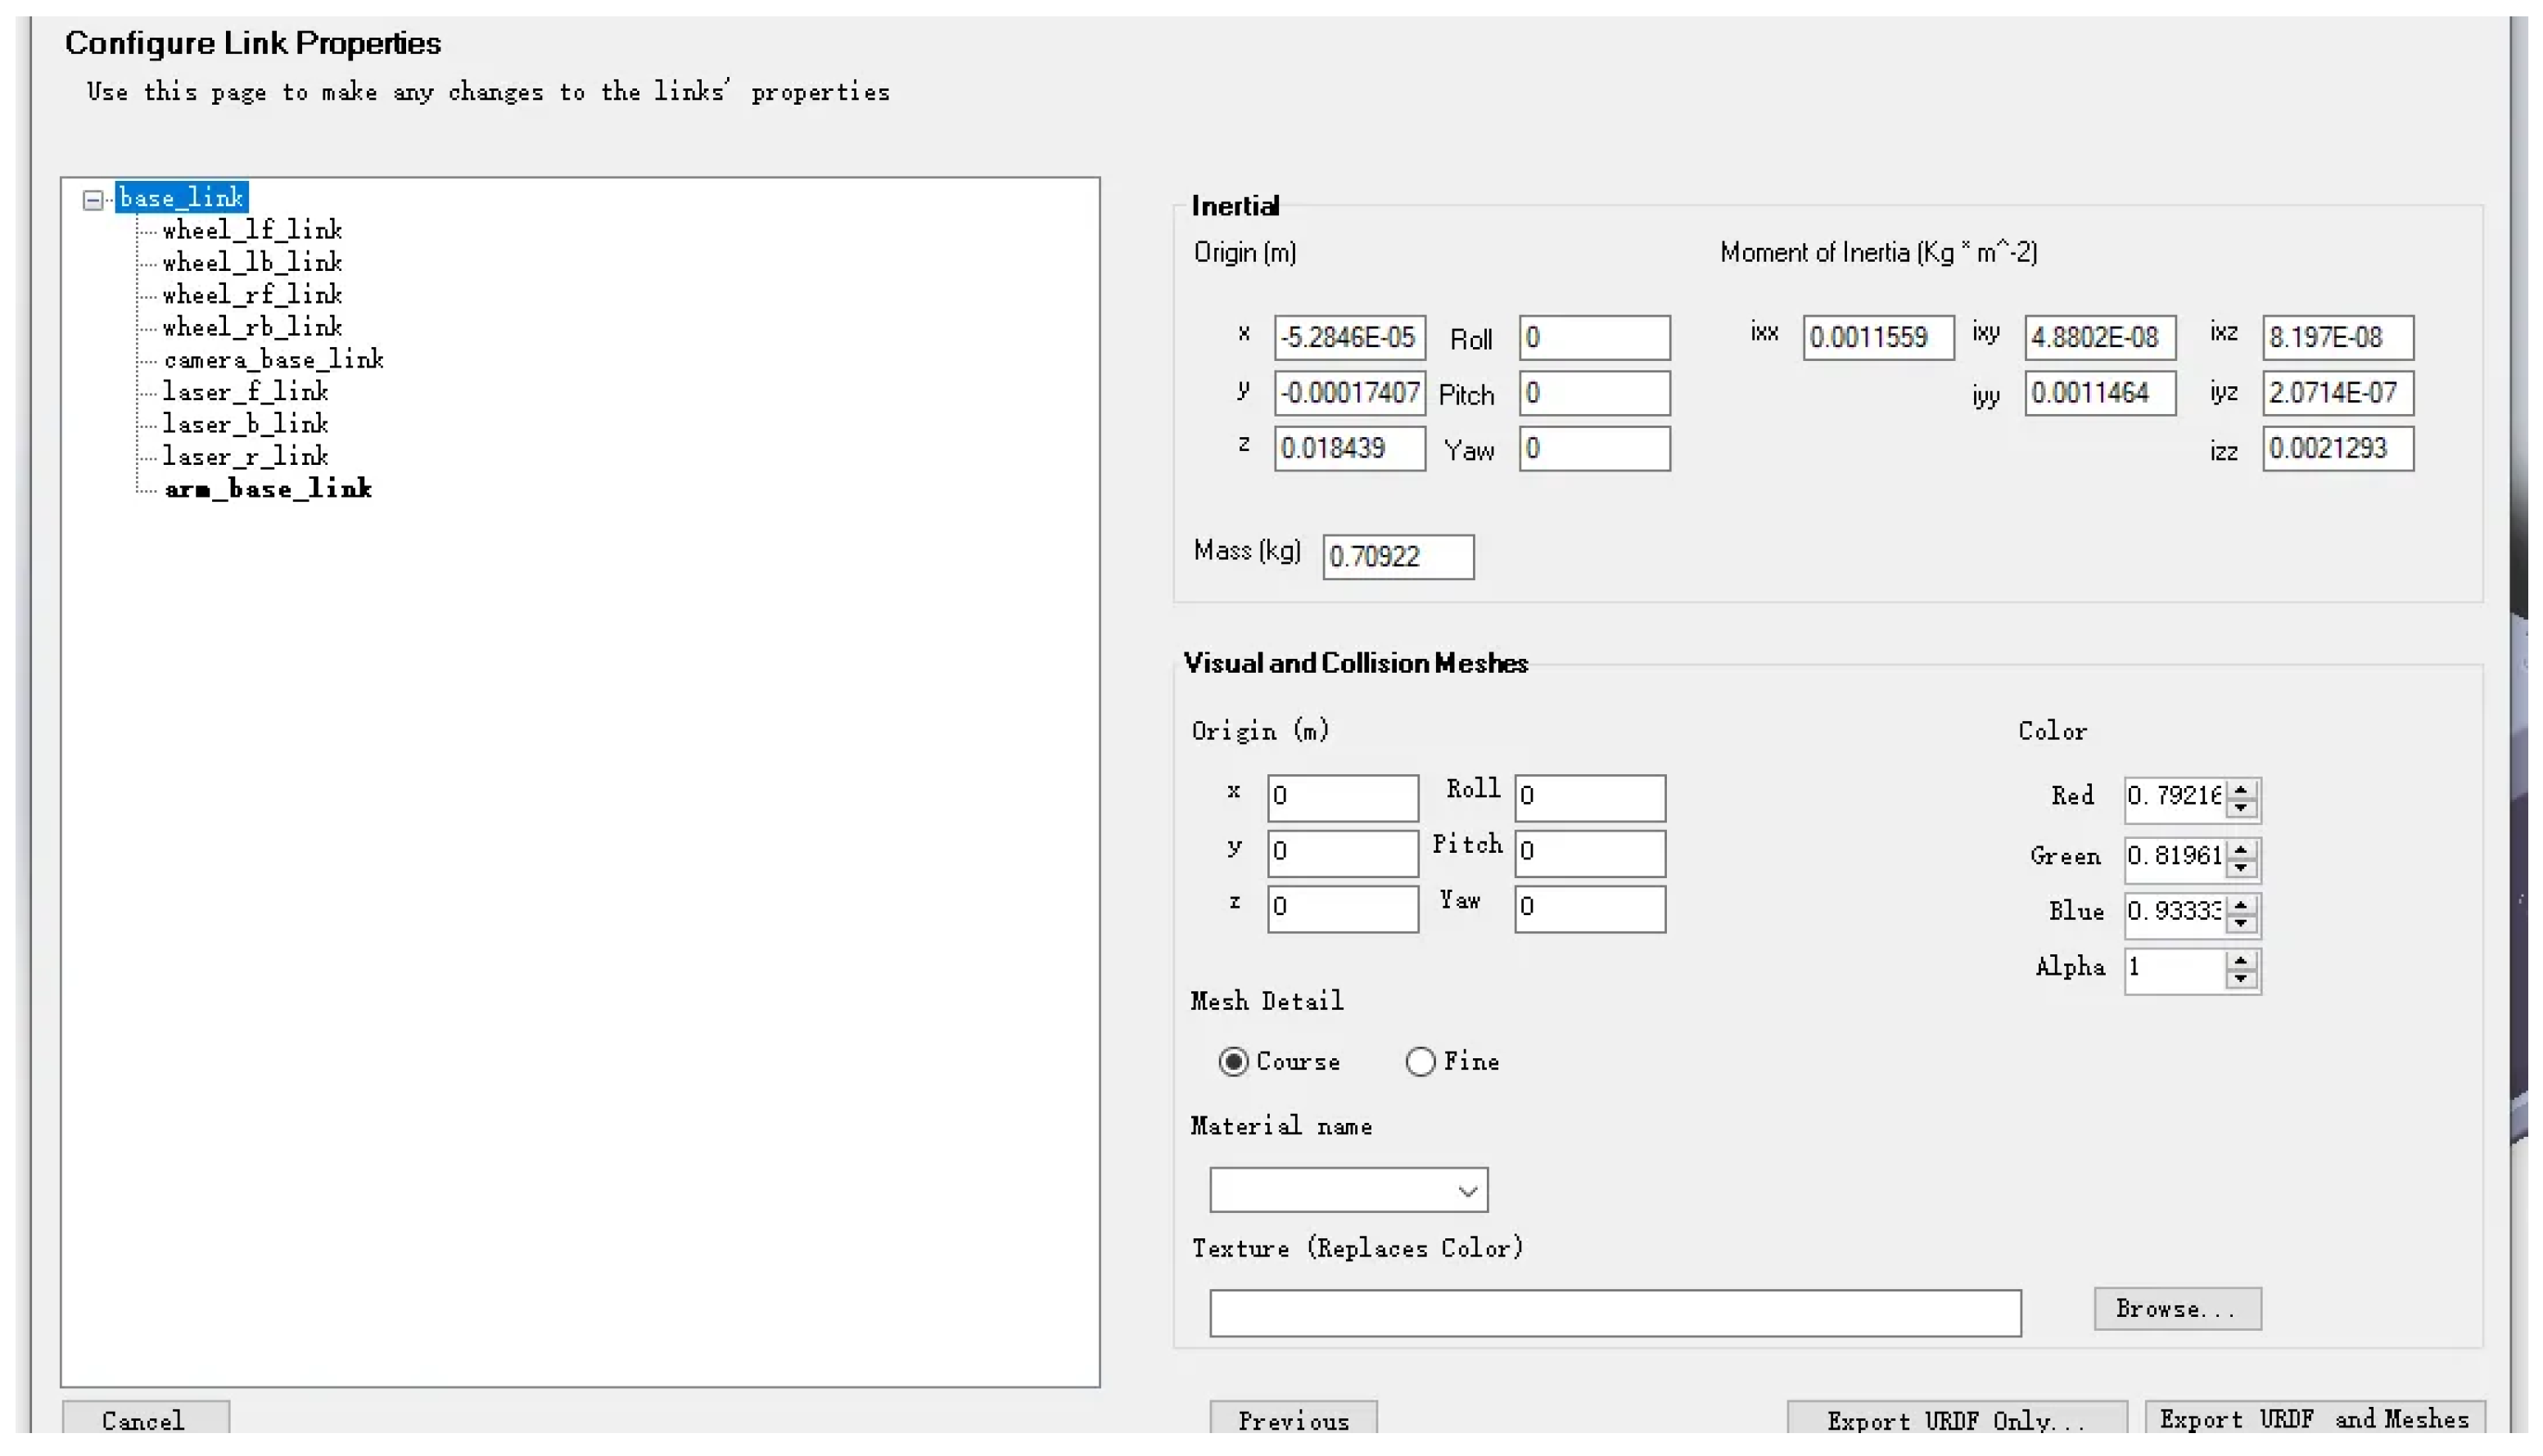
Task: Click the Alpha value field
Action: 2175,969
